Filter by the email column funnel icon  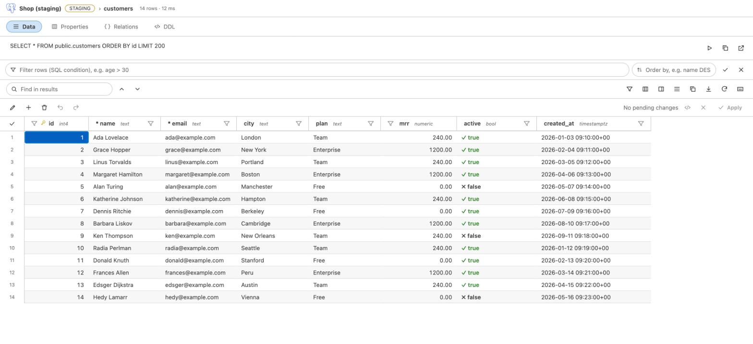point(227,124)
